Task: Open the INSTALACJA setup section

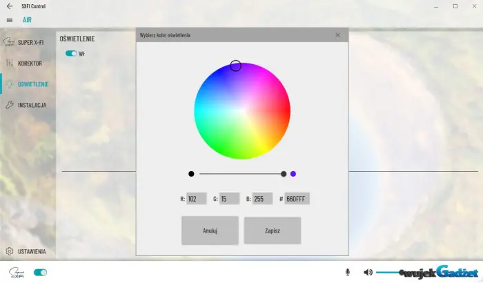Action: [28, 105]
